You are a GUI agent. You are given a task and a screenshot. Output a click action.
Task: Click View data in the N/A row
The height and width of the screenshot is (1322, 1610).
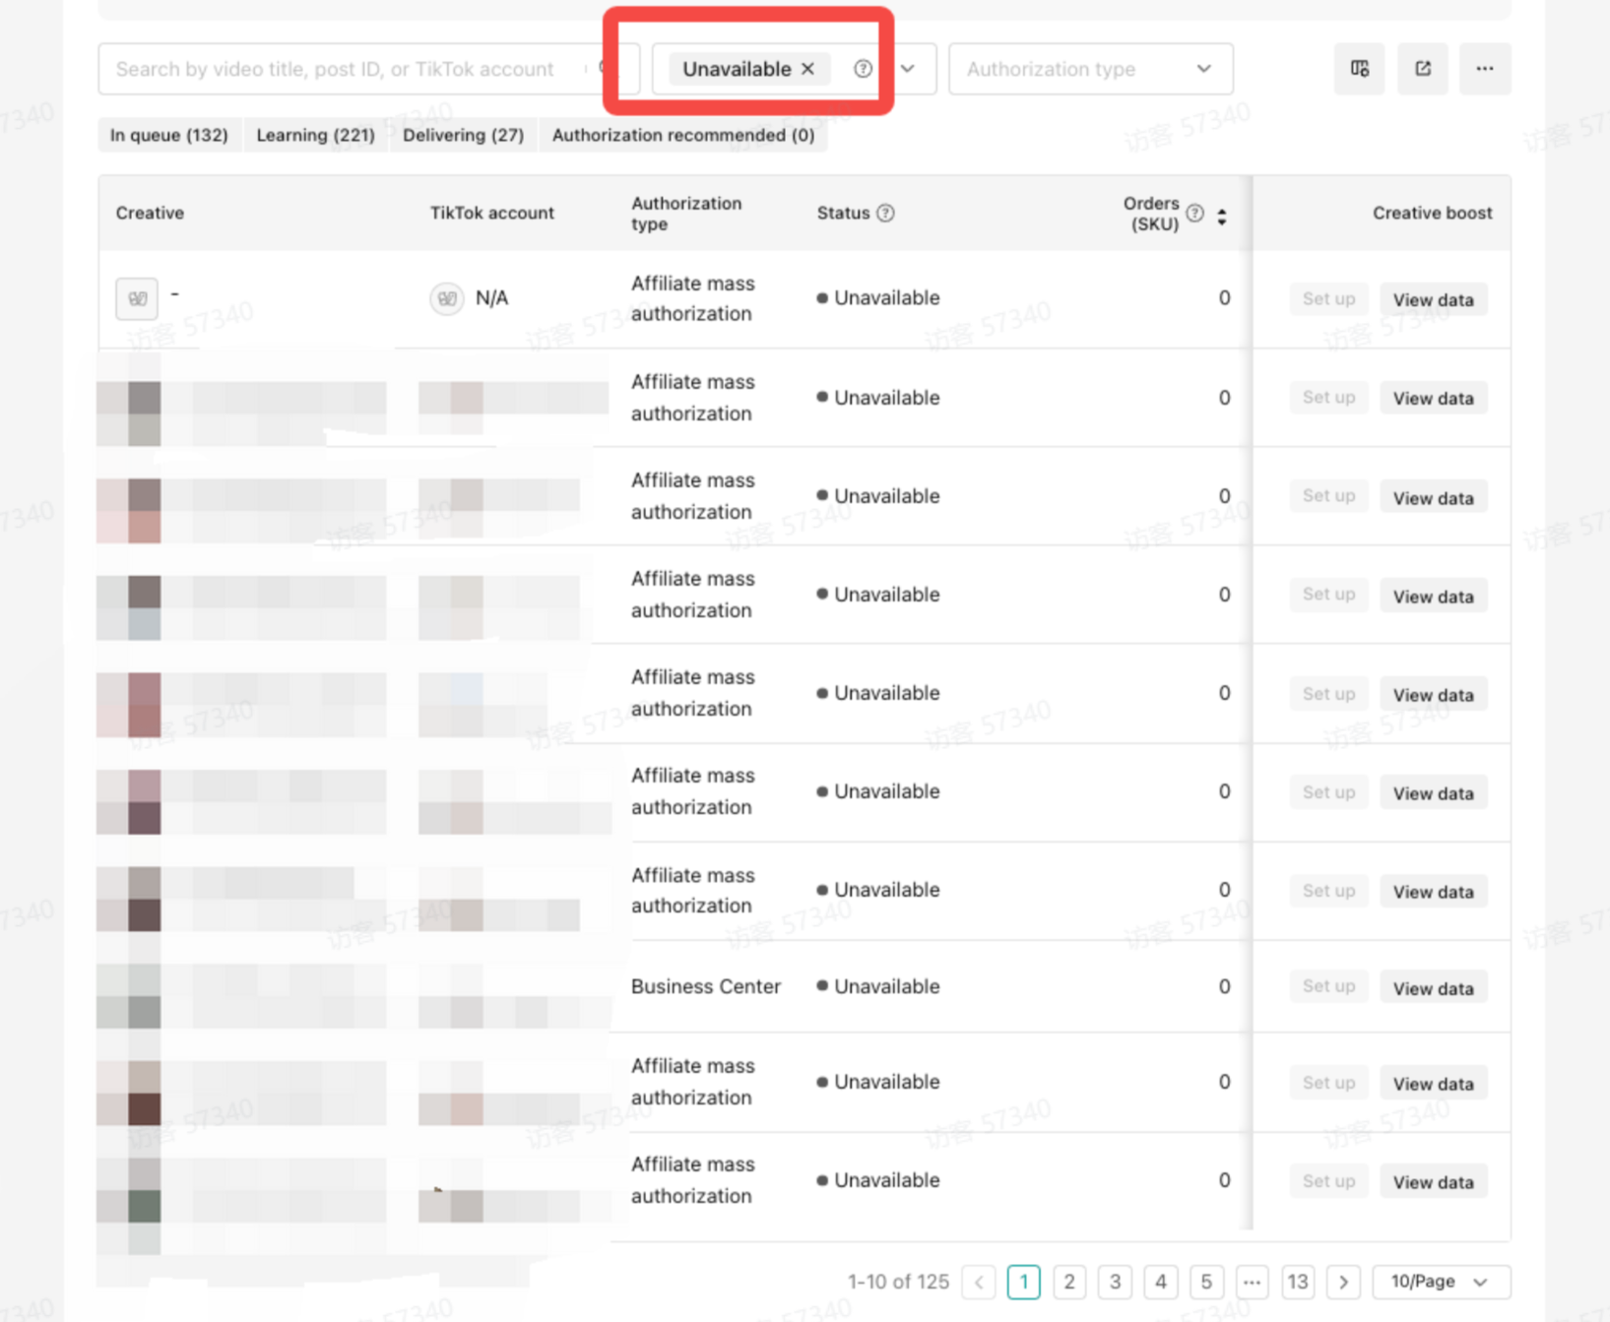[x=1433, y=299]
